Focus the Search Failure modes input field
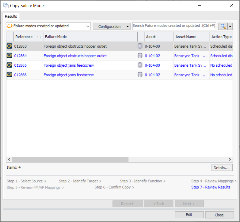Screen dimensions: 240x222 pos(174,26)
